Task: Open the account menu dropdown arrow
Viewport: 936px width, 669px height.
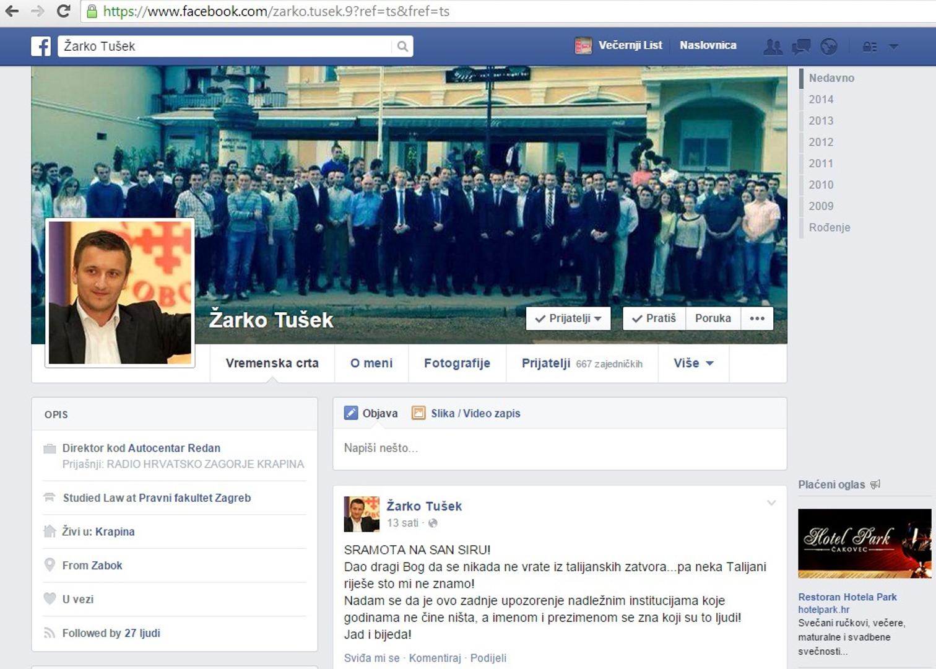Action: point(893,46)
